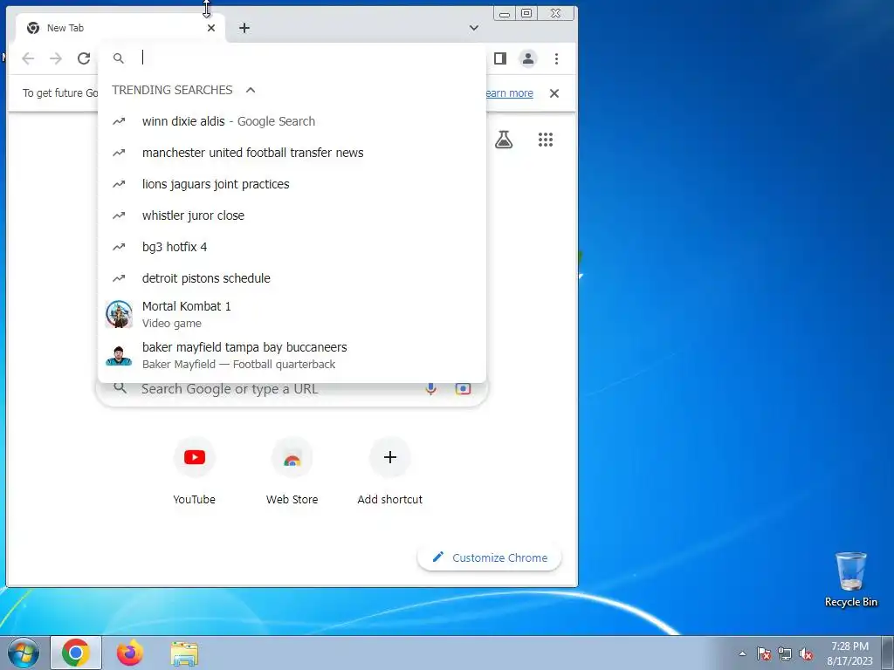Open the Windows Start menu

pyautogui.click(x=22, y=653)
